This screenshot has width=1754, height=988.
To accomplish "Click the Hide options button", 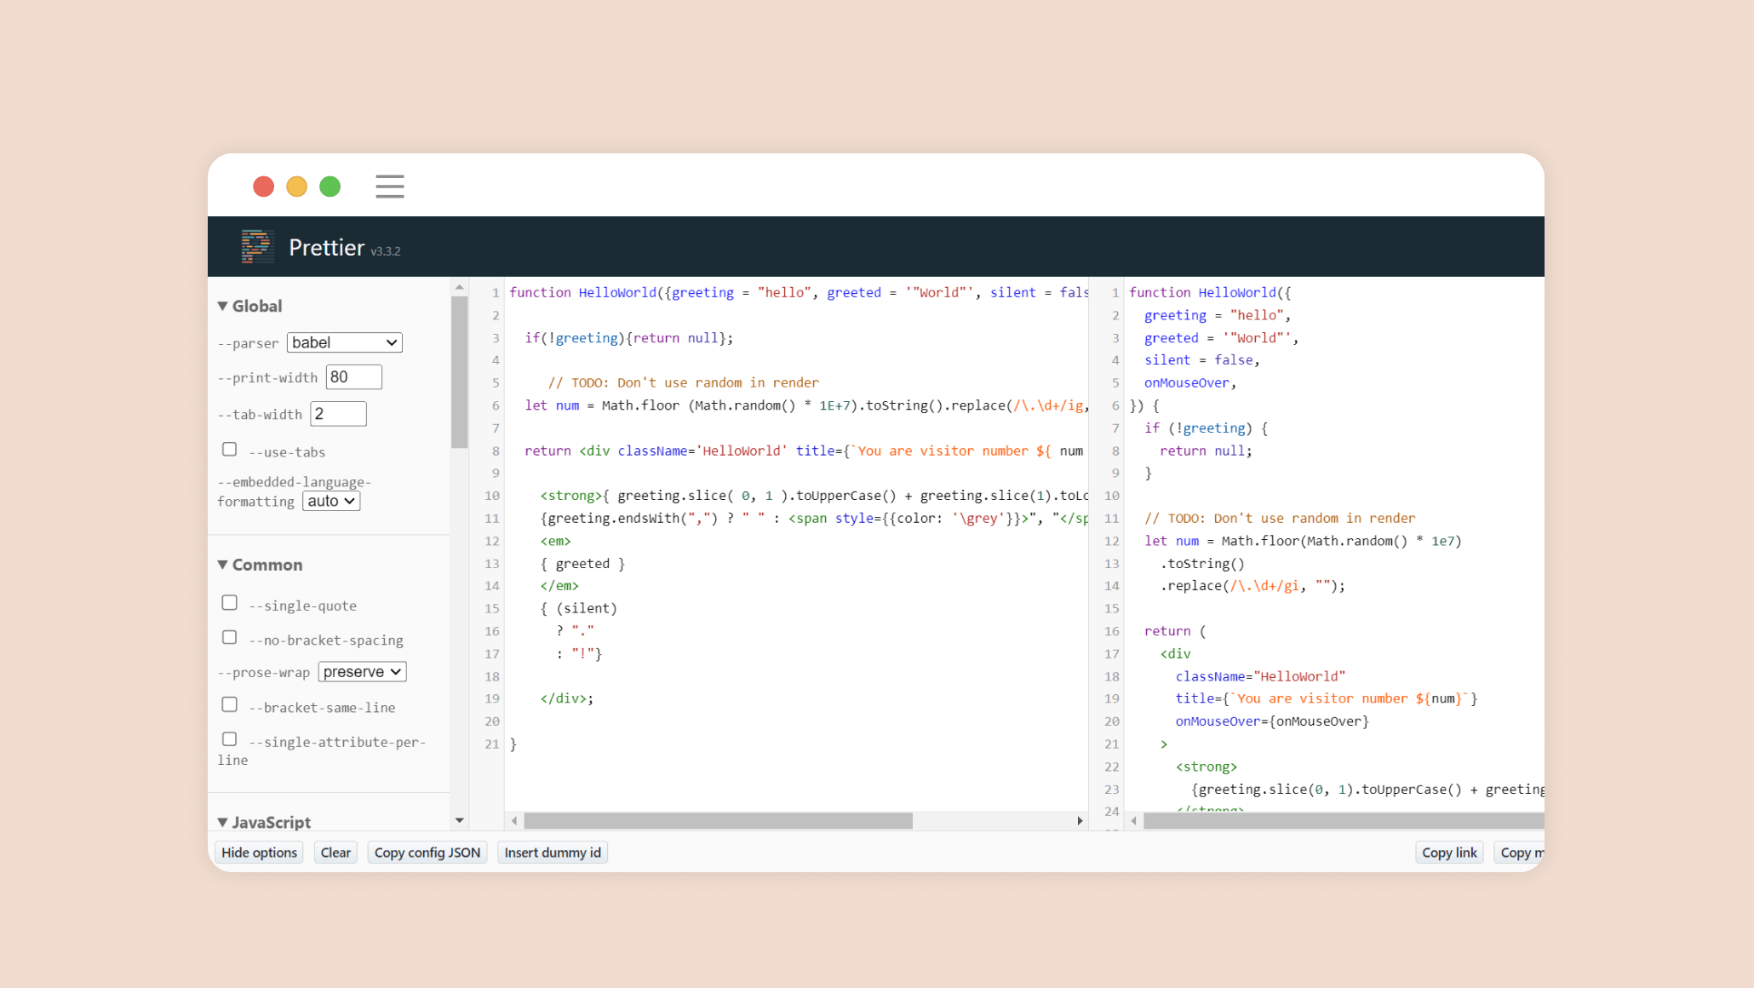I will pos(259,853).
